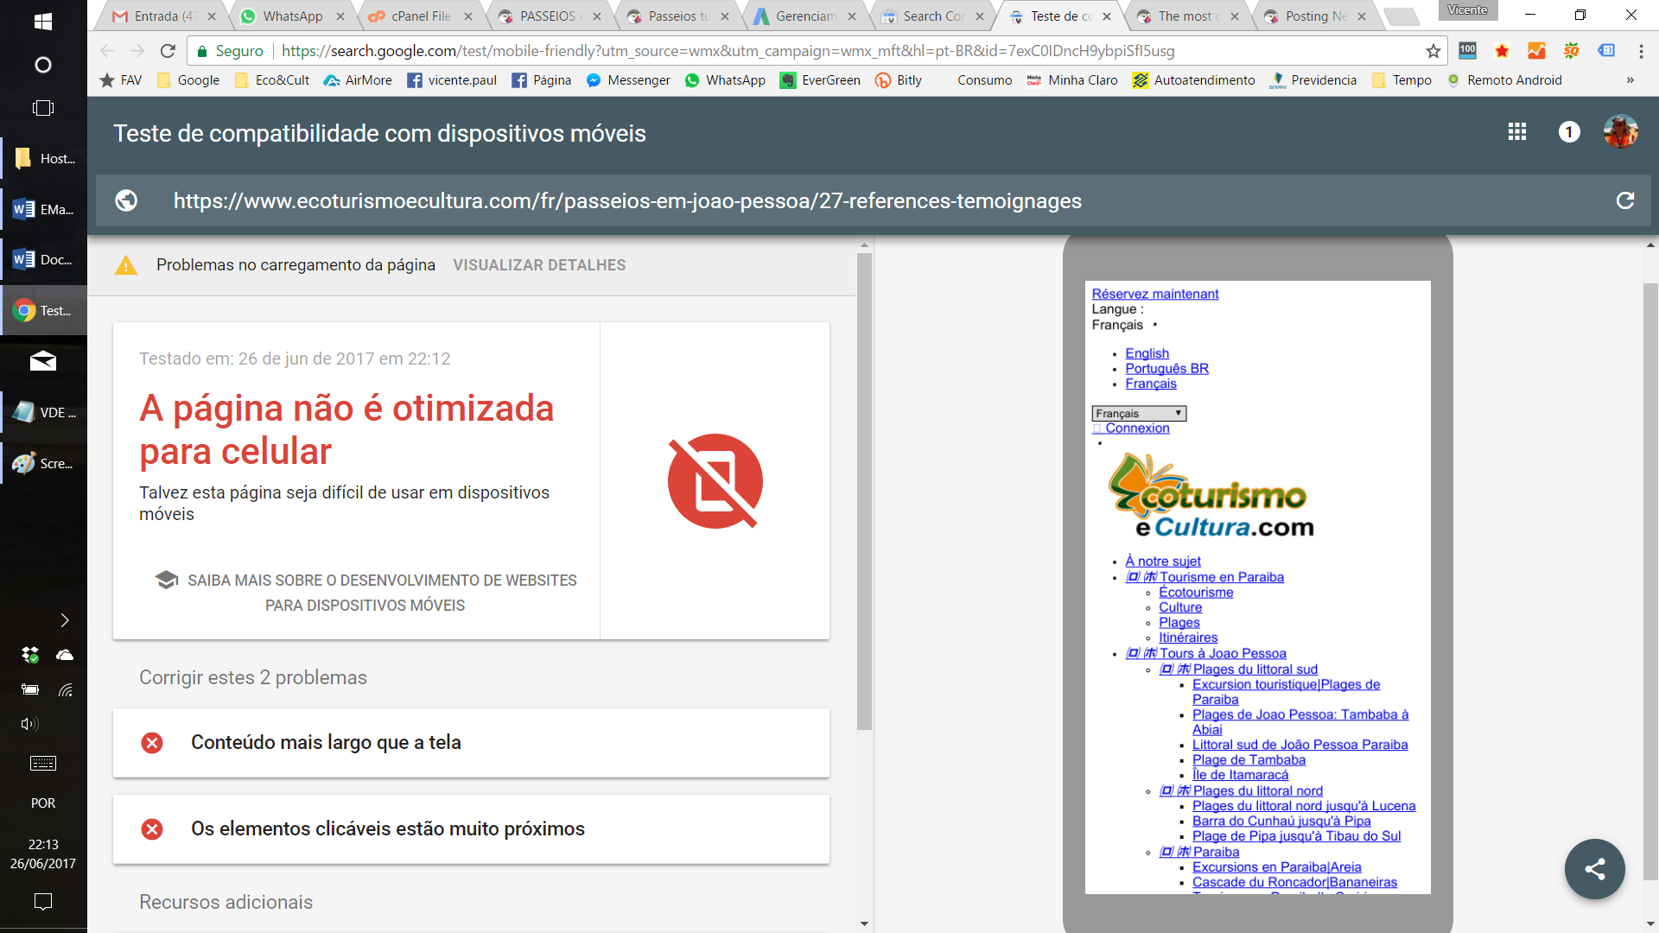Image resolution: width=1659 pixels, height=933 pixels.
Task: Click the share floating action button
Action: 1594,869
